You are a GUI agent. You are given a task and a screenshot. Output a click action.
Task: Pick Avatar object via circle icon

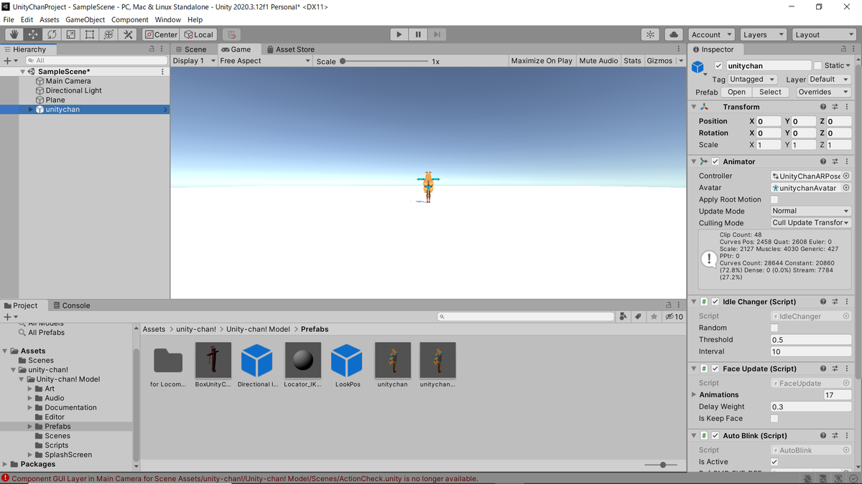click(x=846, y=187)
